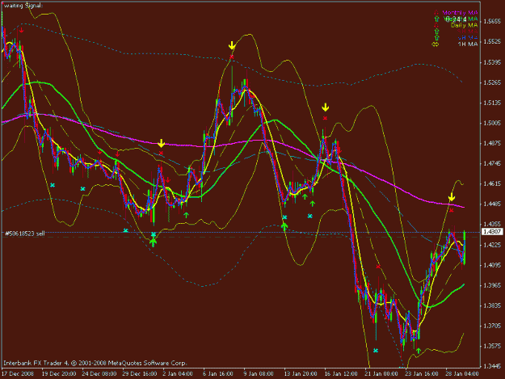Click the 21 Jan 00:00 time label
The width and height of the screenshot is (505, 379).
tap(381, 374)
